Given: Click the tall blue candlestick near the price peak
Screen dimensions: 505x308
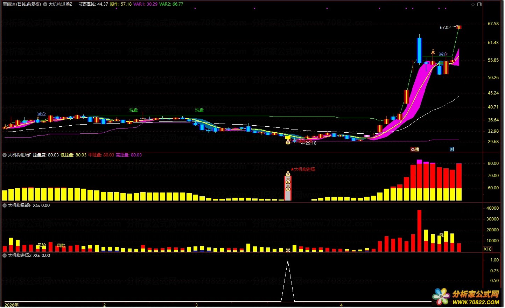Looking at the screenshot, I should (419, 50).
